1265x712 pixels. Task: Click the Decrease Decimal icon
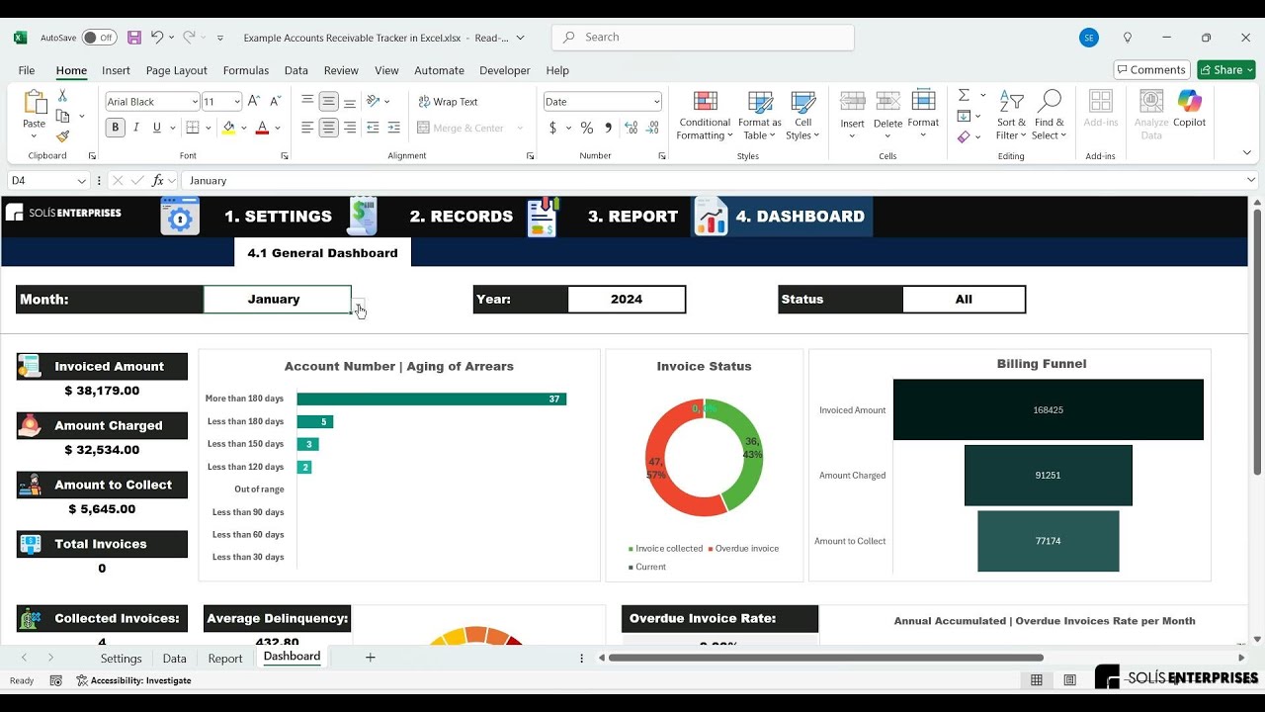652,128
